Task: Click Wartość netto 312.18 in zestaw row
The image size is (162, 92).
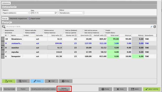Action: point(99,43)
